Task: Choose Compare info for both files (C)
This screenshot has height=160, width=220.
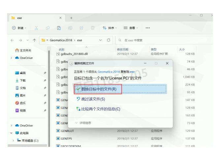Action: point(98,109)
